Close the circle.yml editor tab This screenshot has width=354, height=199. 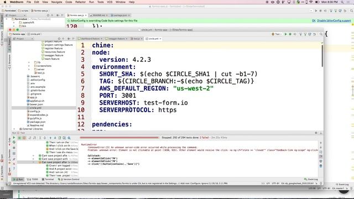tap(160, 39)
